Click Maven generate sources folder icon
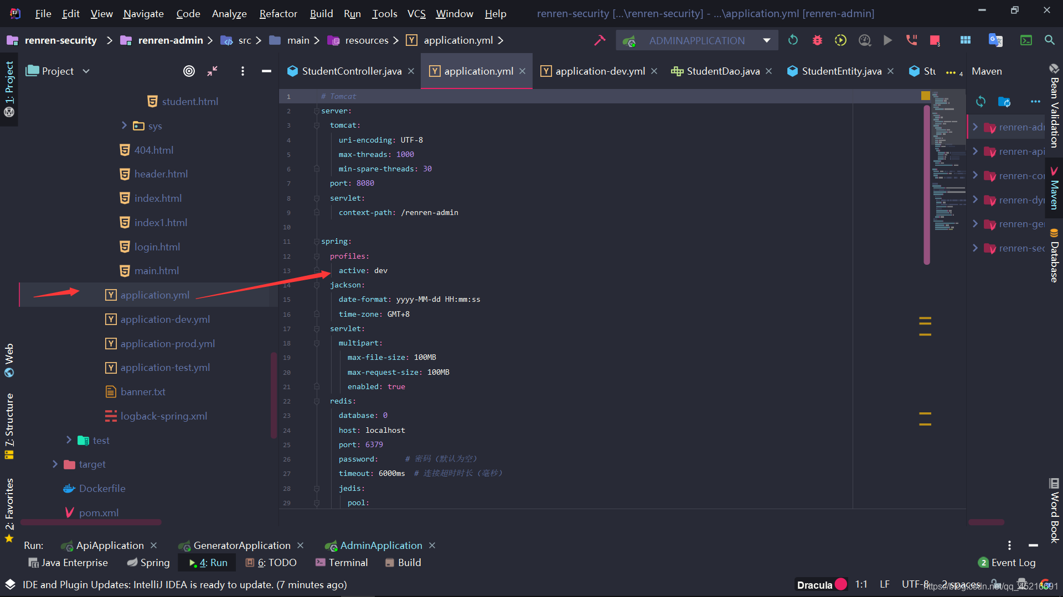The height and width of the screenshot is (597, 1063). pyautogui.click(x=1004, y=102)
